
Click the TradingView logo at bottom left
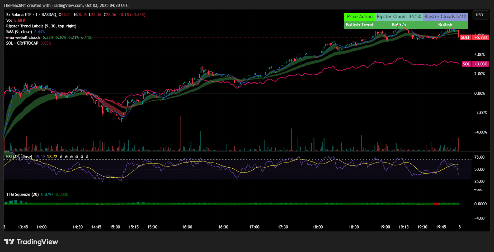(x=31, y=242)
